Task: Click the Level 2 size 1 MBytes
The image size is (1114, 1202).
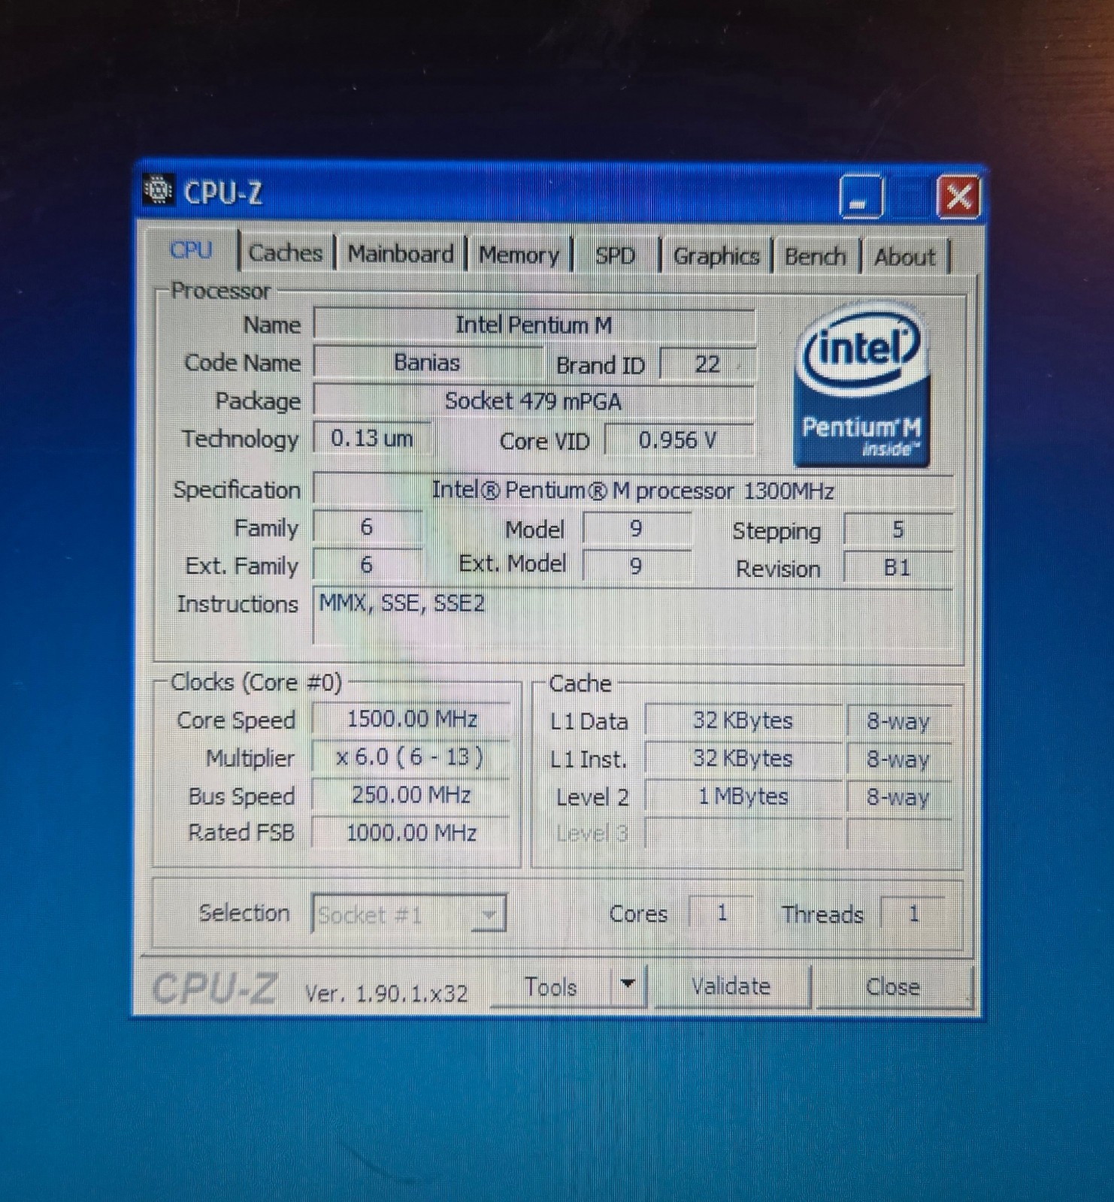Action: (743, 796)
